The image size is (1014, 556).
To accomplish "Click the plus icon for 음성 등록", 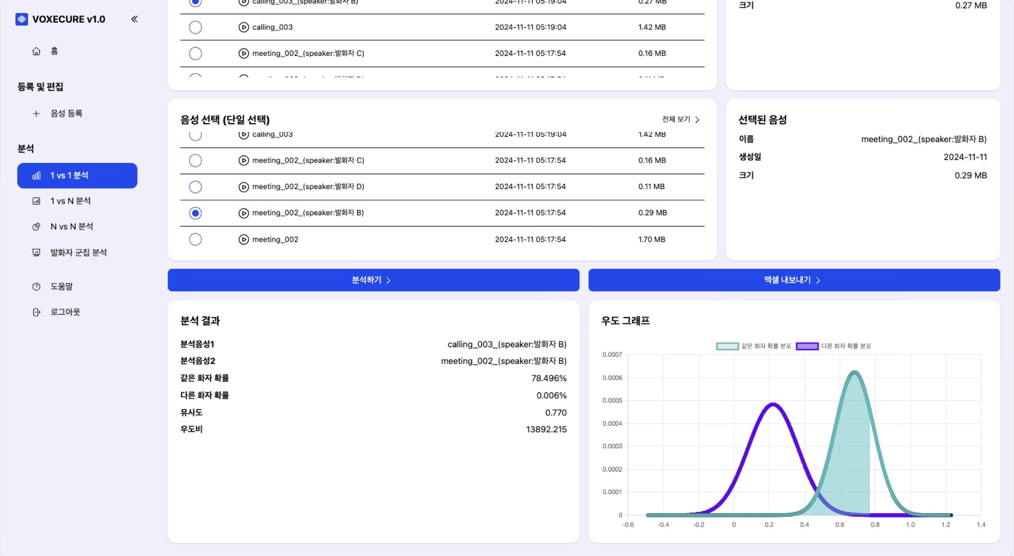I will (36, 114).
